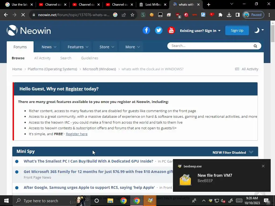Click share this page icon
The height and width of the screenshot is (206, 275).
tap(124, 15)
